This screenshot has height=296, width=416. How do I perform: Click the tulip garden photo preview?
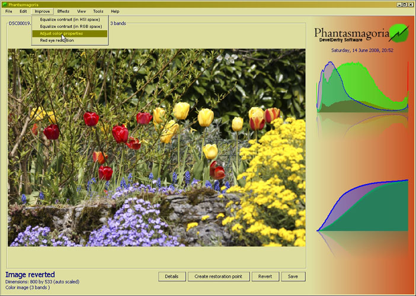(x=156, y=147)
